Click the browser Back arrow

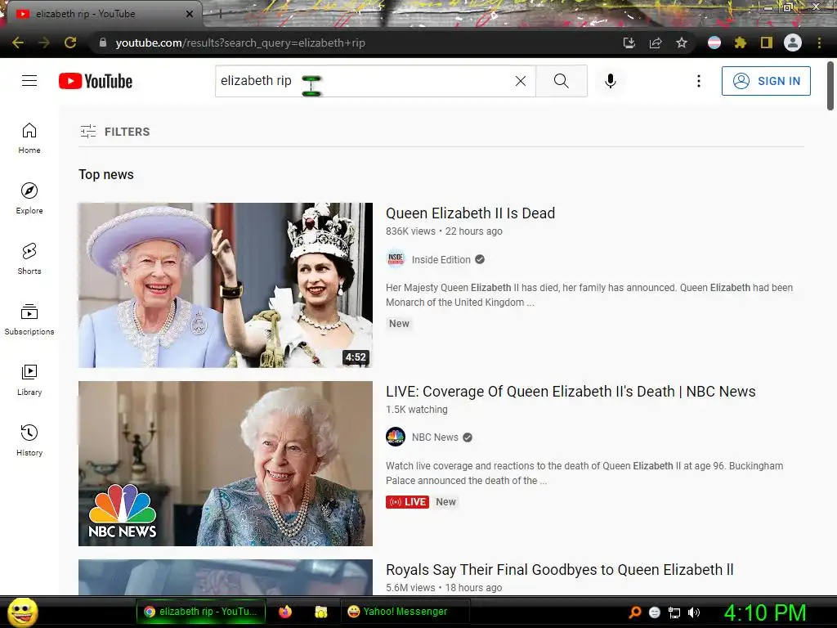point(18,43)
